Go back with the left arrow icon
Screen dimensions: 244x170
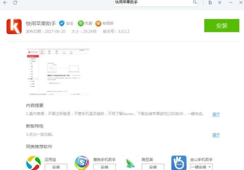5,2
